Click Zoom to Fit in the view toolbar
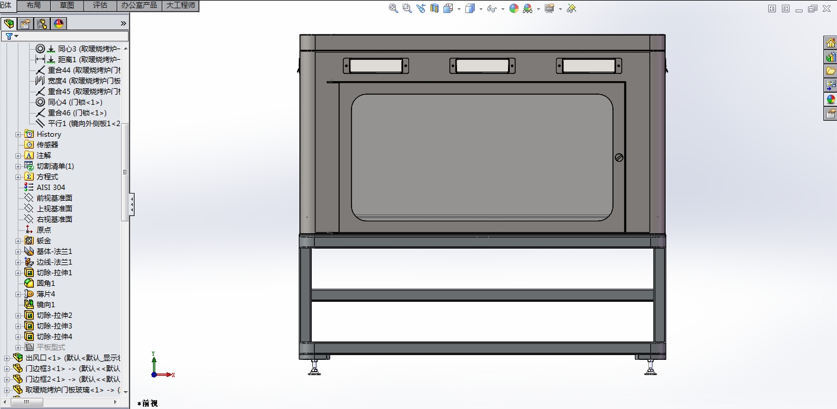Viewport: 837px width, 409px height. [394, 8]
